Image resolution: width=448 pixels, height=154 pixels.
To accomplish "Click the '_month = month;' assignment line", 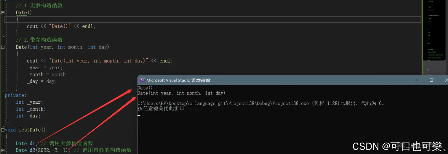I will tap(47, 75).
